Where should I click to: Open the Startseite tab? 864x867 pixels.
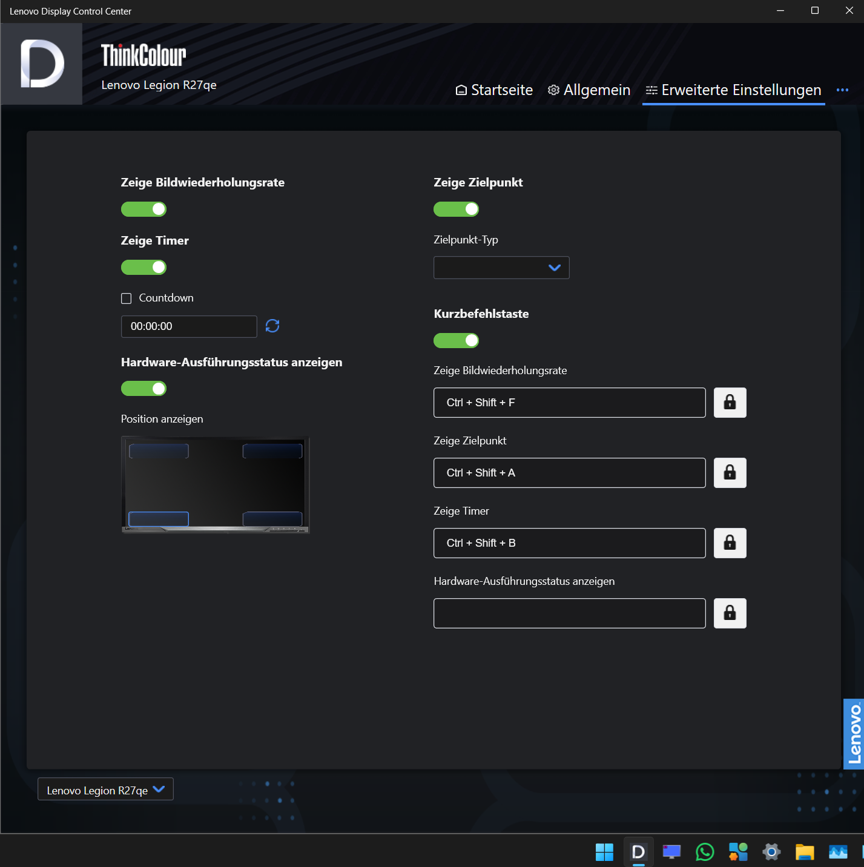[x=494, y=90]
